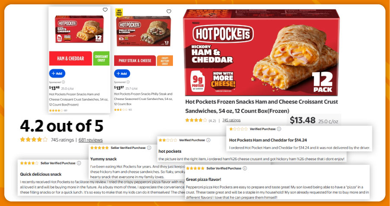This screenshot has width=390, height=206.
Task: Favorite the Ham & Cheddar product with heart icon
Action: coord(105,10)
